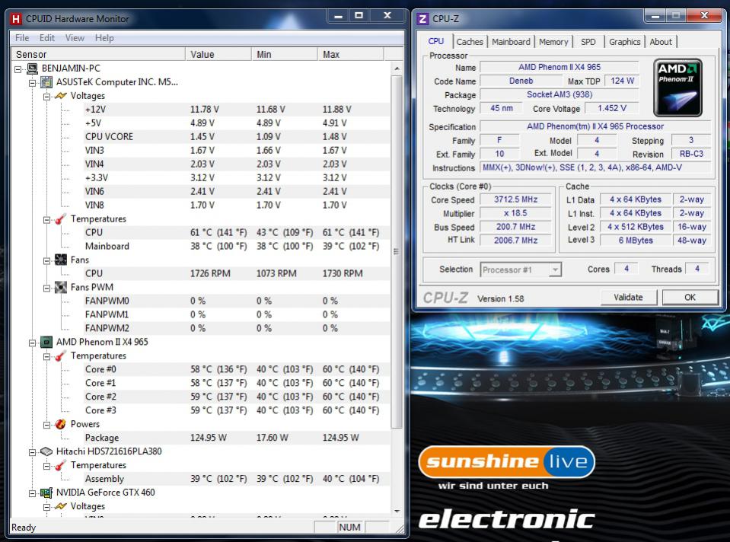Switch to the SPD tab in CPU-Z
This screenshot has width=730, height=542.
tap(588, 42)
